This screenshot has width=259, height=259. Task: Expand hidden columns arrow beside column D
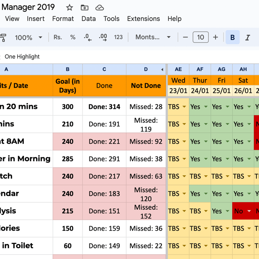click(x=162, y=70)
